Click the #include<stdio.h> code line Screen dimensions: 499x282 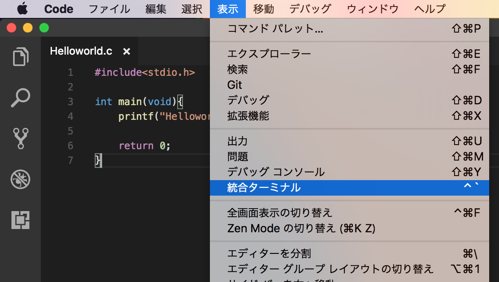(x=145, y=73)
